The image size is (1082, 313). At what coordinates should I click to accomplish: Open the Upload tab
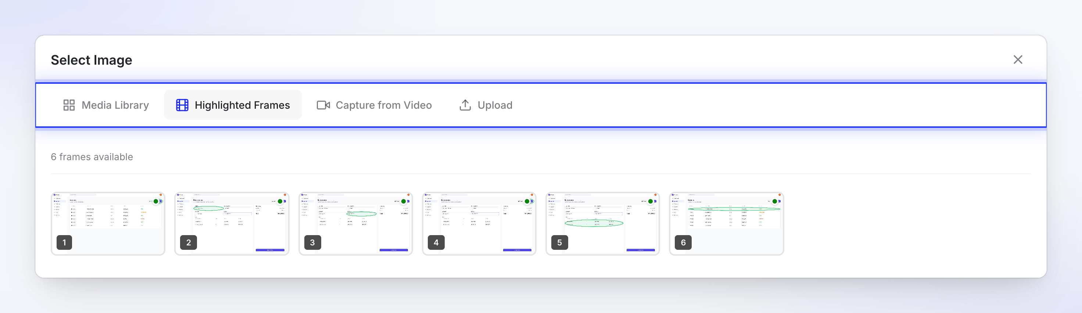tap(486, 105)
